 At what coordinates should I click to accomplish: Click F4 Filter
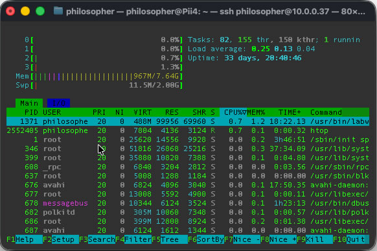[133, 239]
